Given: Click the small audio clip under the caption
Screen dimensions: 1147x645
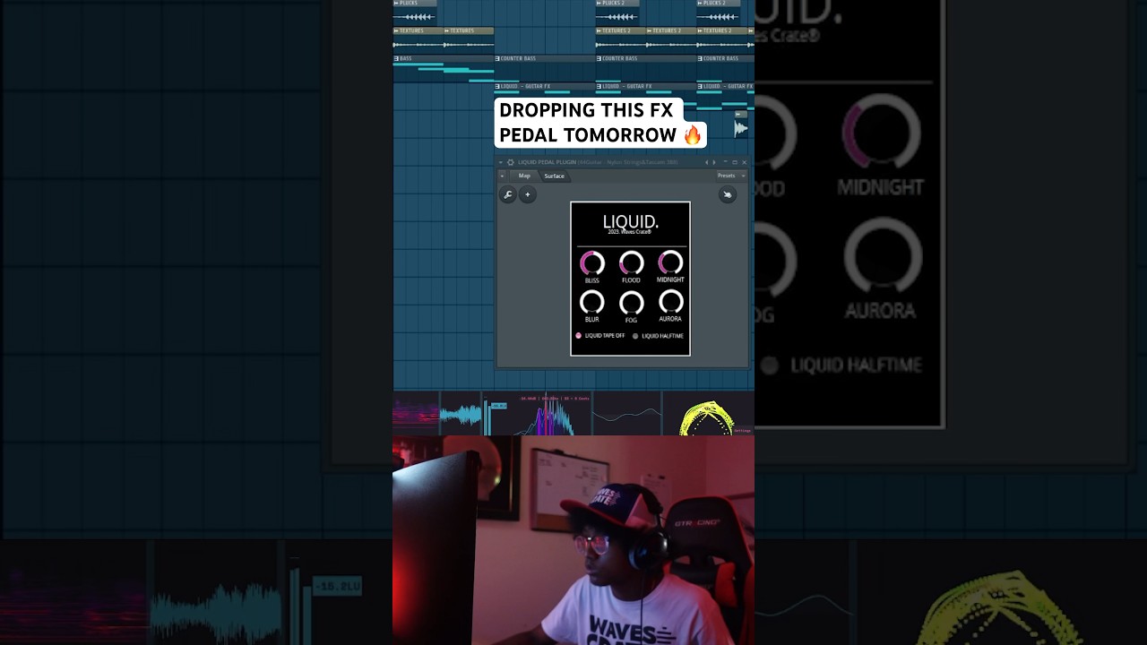Looking at the screenshot, I should (x=741, y=125).
